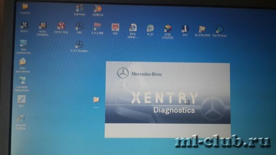The width and height of the screenshot is (276, 155).
Task: Select the SD EXPLORER icon
Action: click(x=202, y=31)
